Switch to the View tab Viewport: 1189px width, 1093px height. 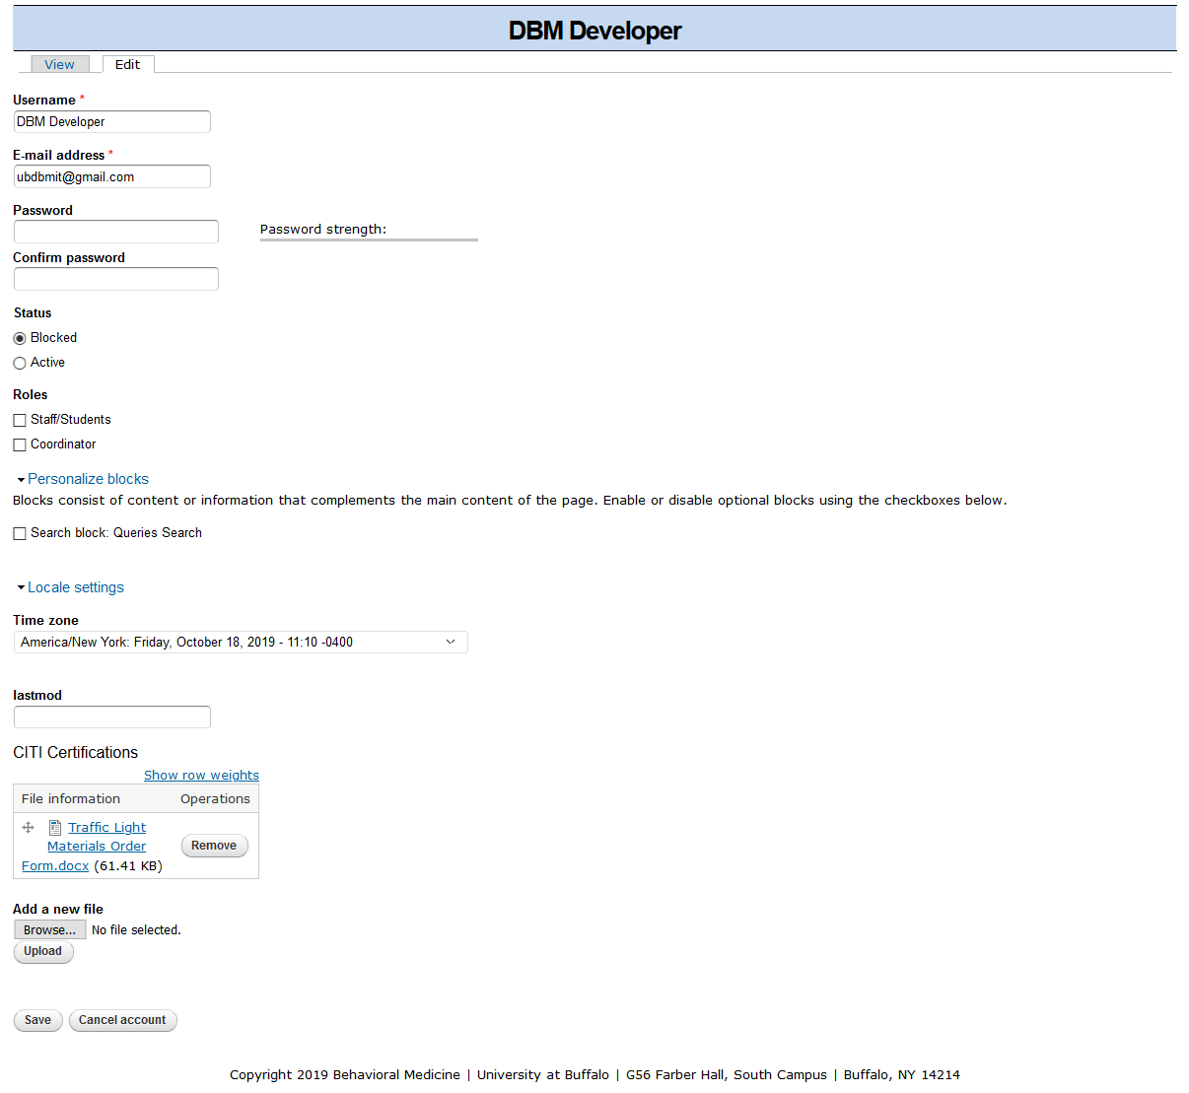click(x=59, y=64)
